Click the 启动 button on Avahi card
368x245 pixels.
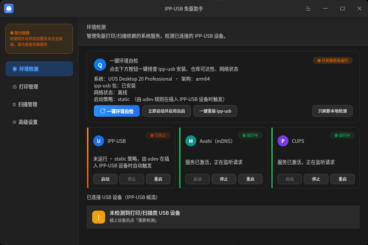(197, 179)
